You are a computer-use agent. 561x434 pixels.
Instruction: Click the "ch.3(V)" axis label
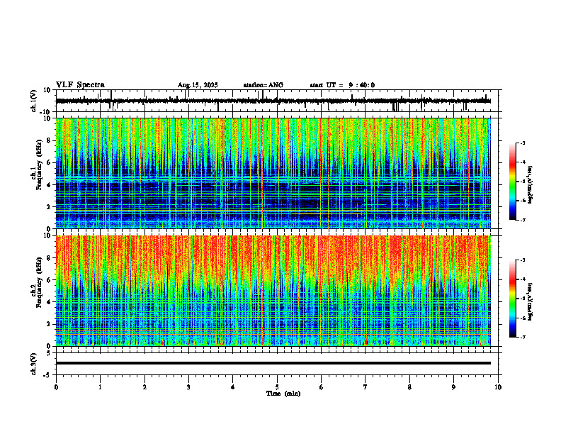pyautogui.click(x=34, y=364)
